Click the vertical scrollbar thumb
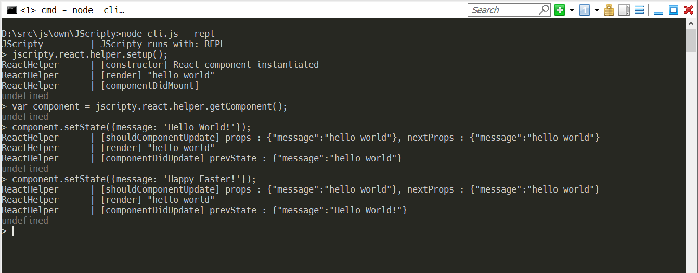The image size is (698, 273). pos(691,40)
